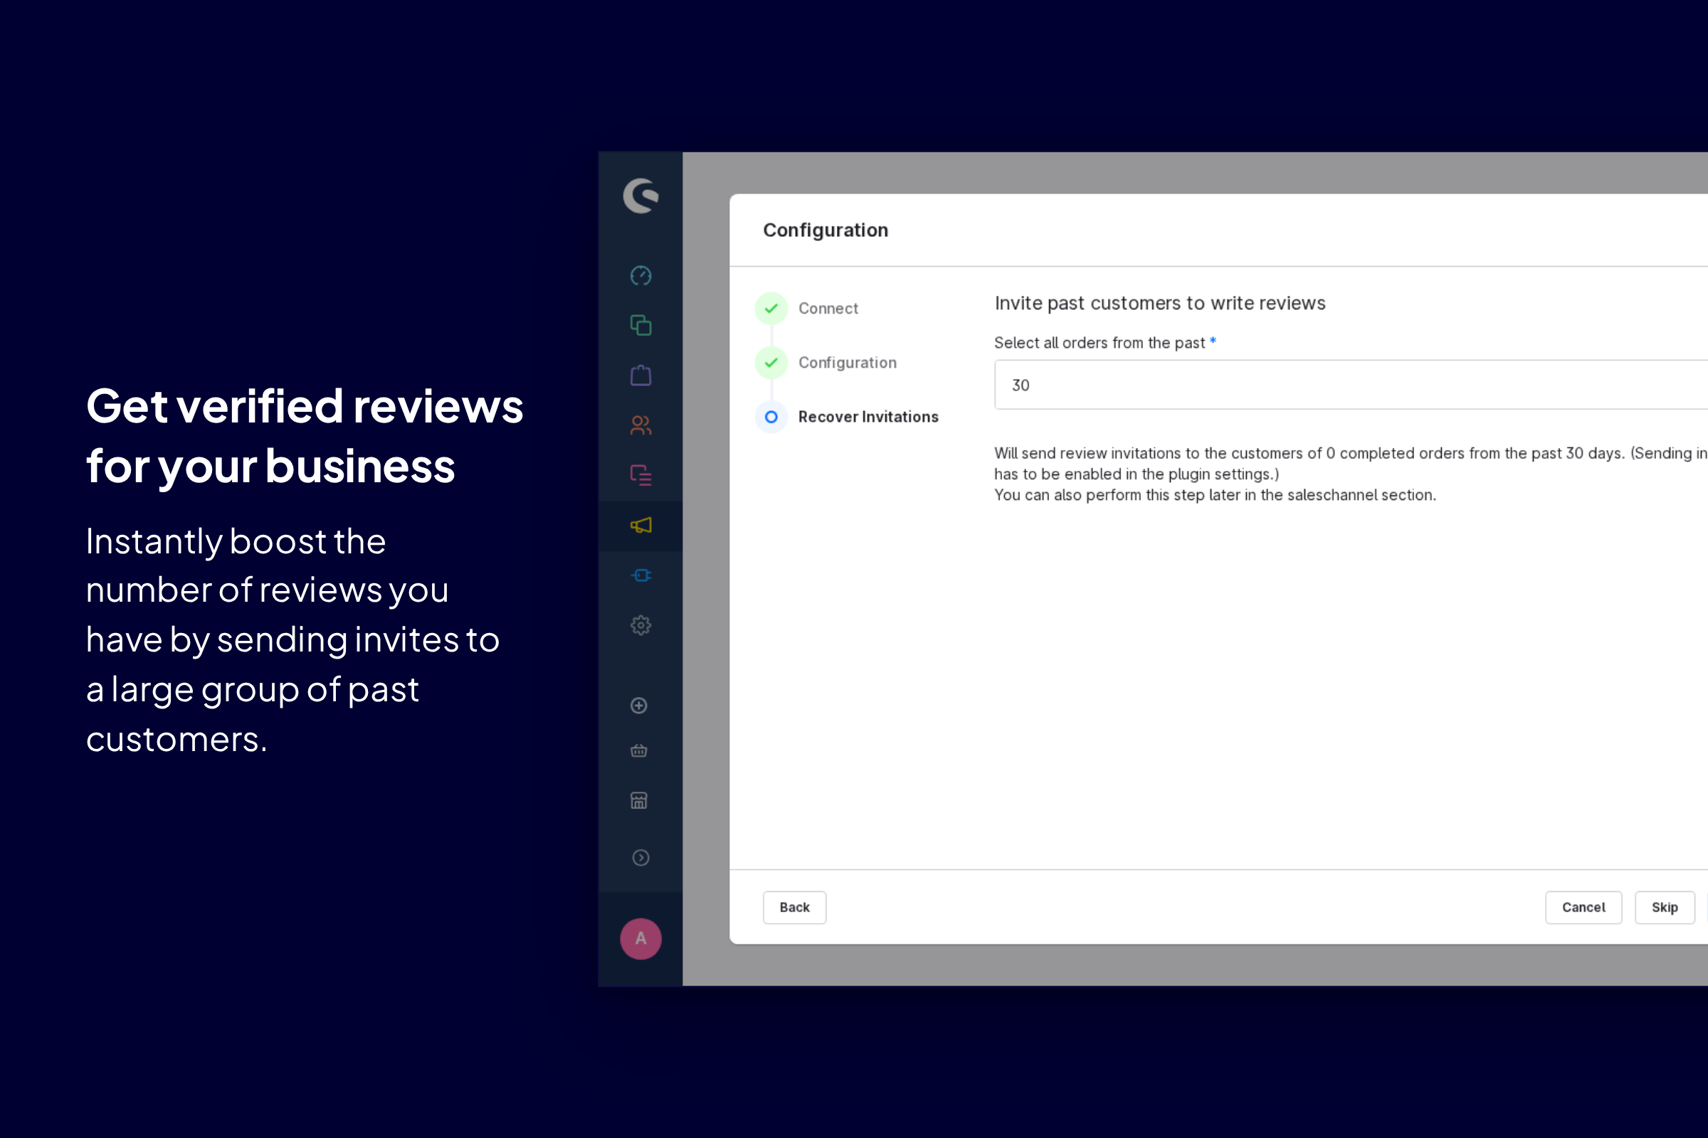Open the Catalogues section icon
1708x1138 pixels.
click(640, 325)
